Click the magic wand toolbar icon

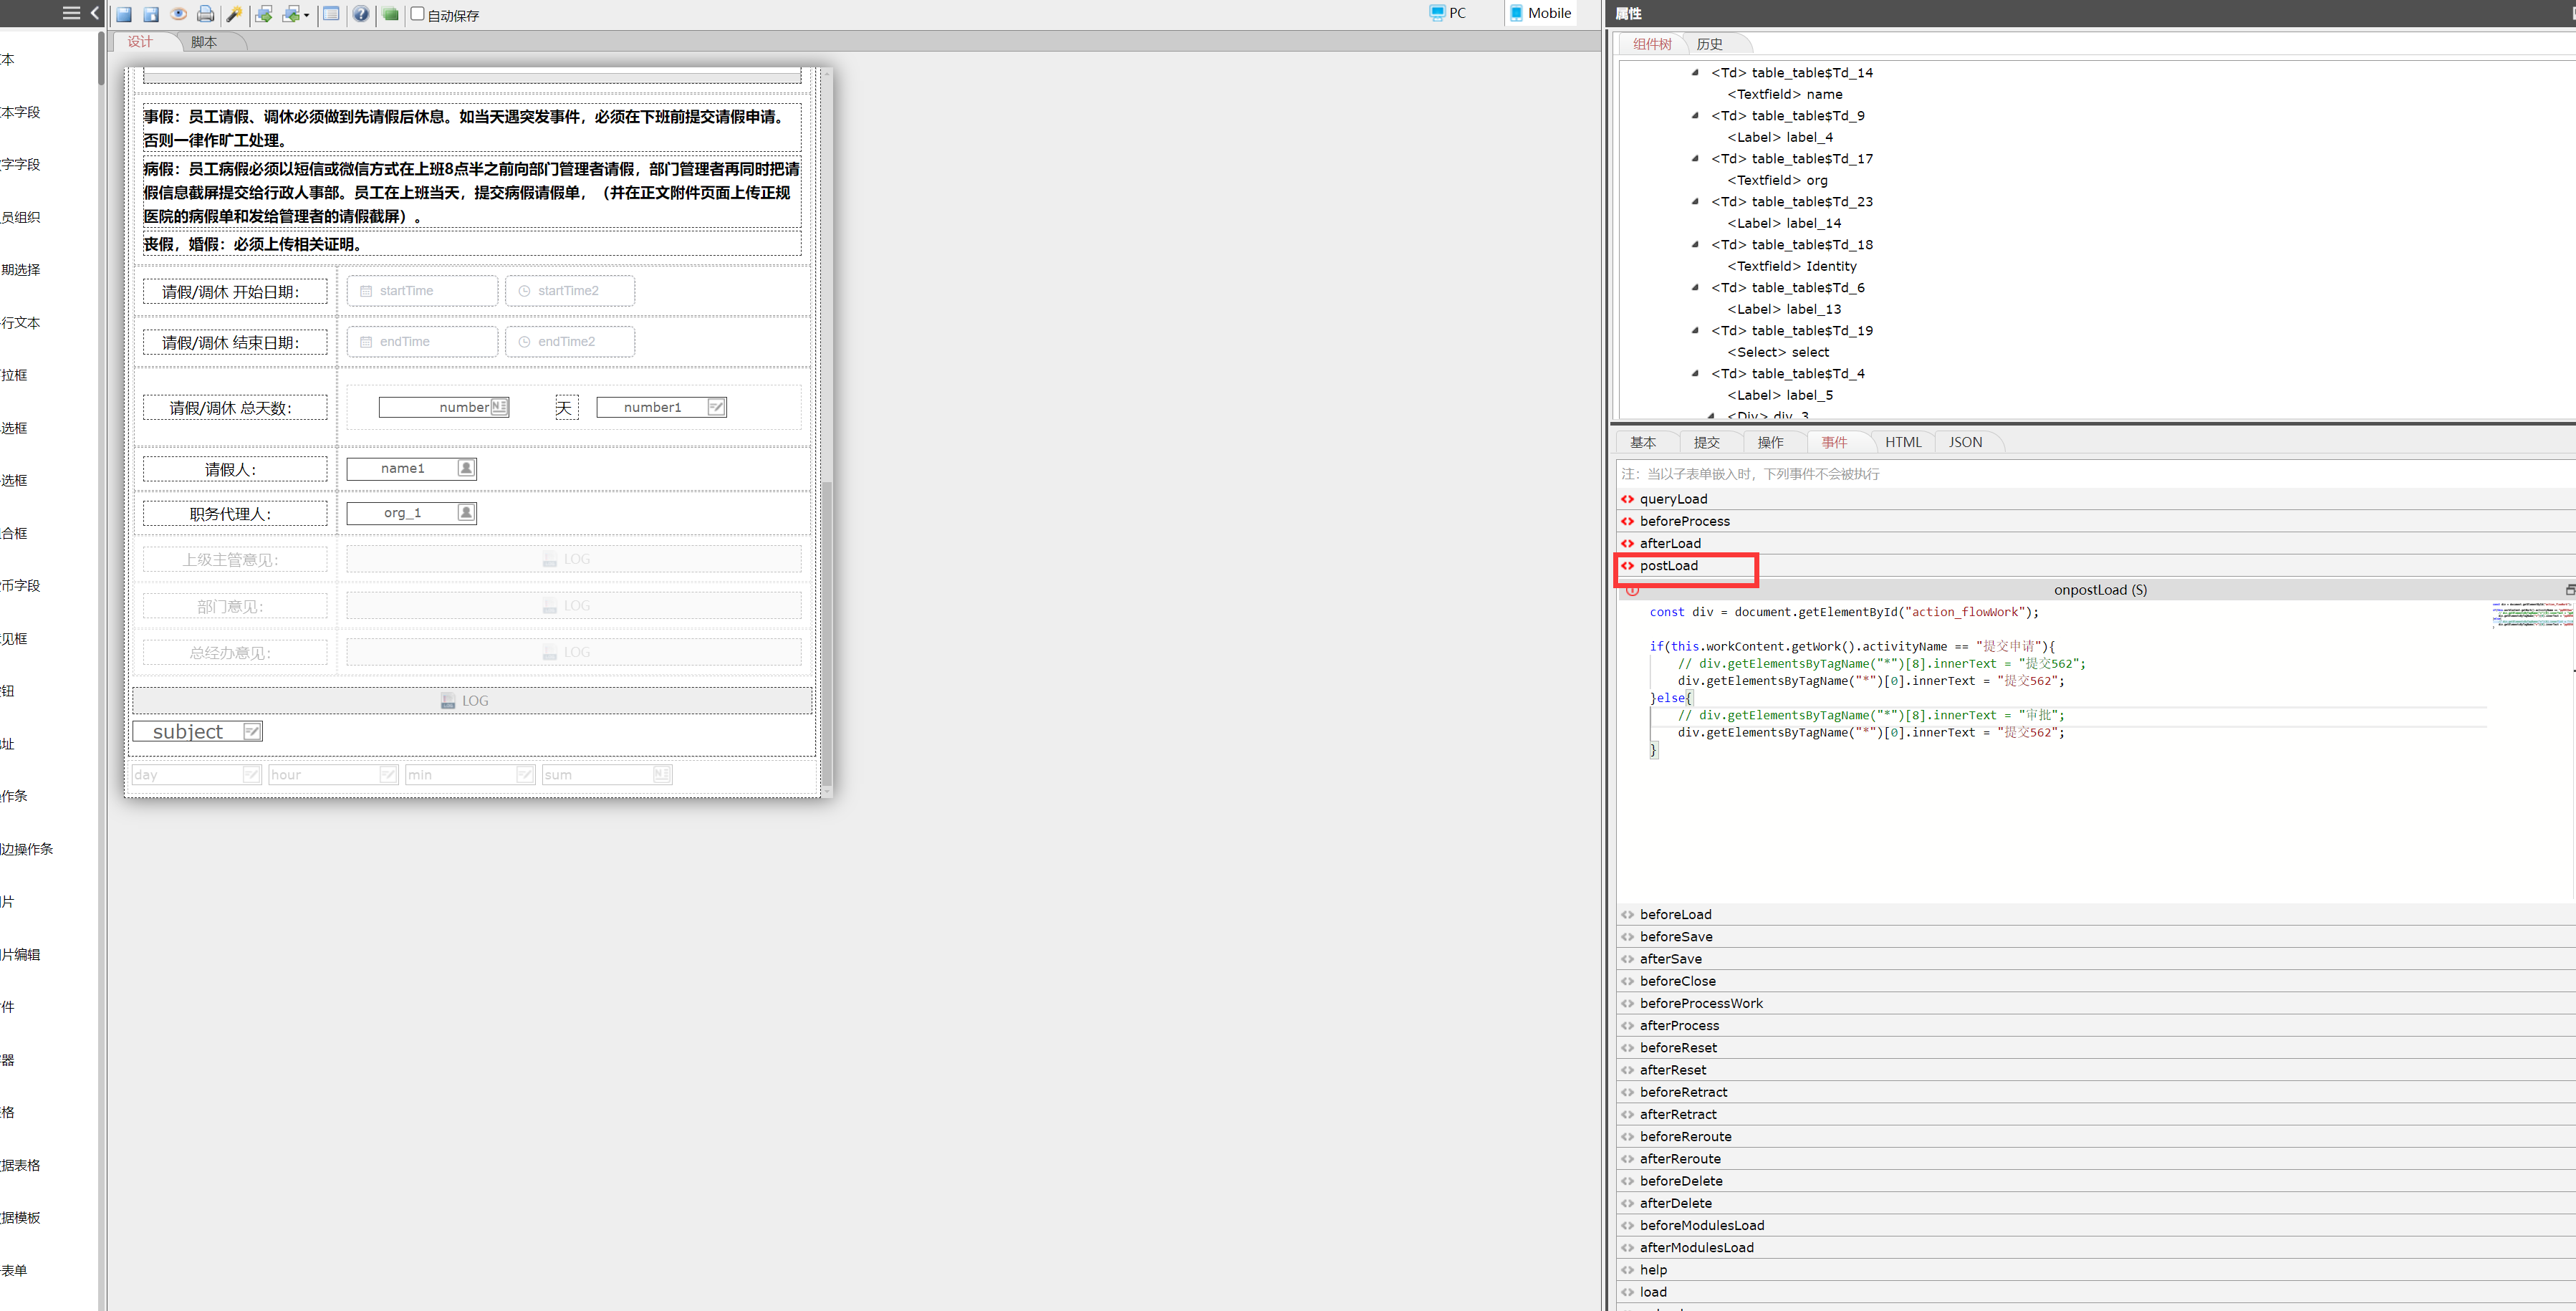[x=234, y=14]
